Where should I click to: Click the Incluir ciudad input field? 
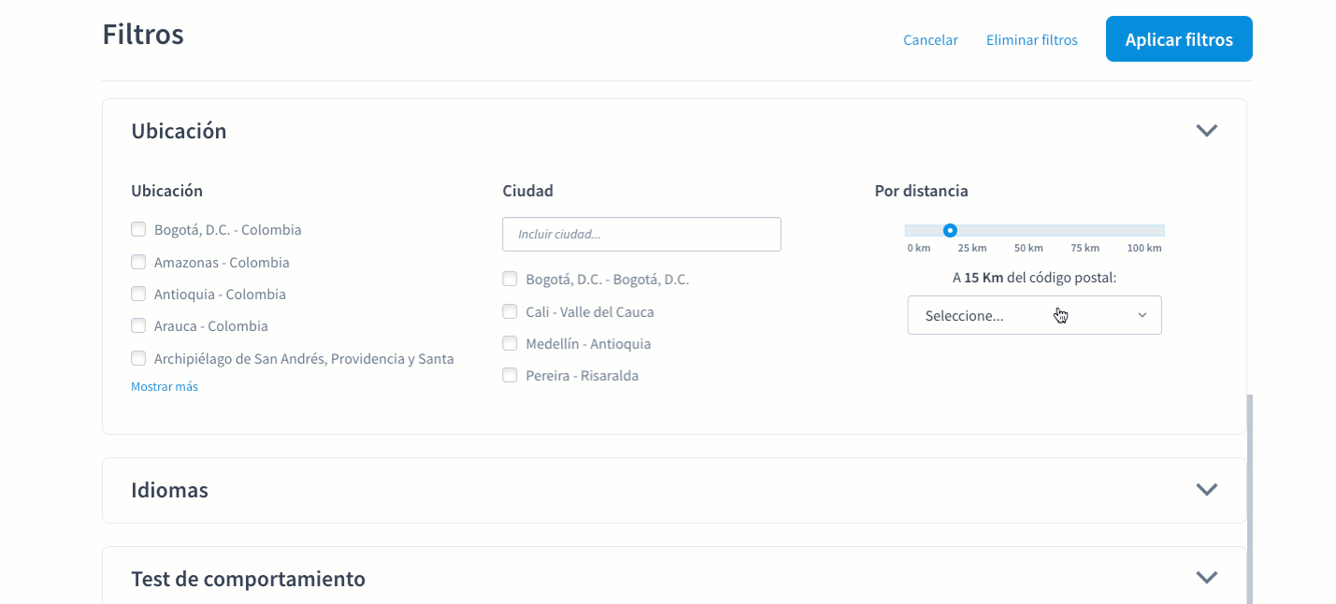tap(640, 234)
